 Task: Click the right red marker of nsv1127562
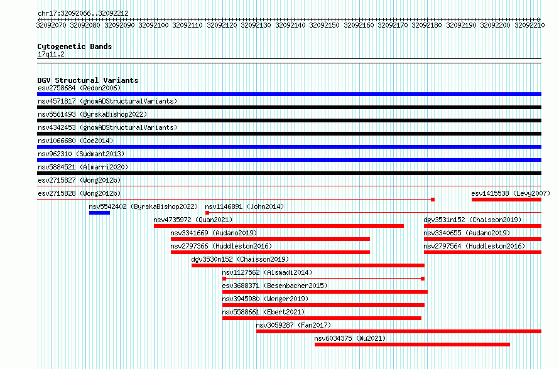423,279
